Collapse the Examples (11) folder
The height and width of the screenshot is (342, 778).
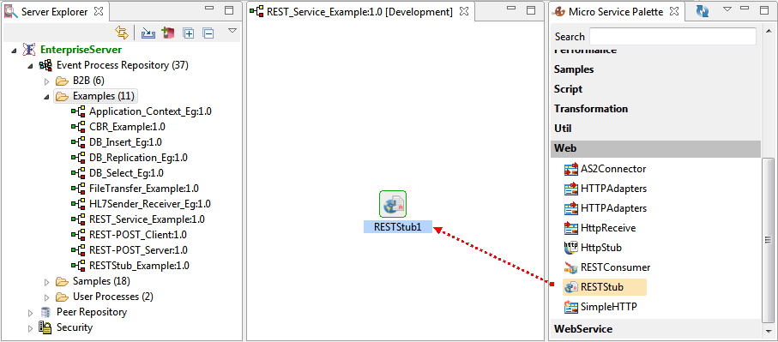coord(47,96)
